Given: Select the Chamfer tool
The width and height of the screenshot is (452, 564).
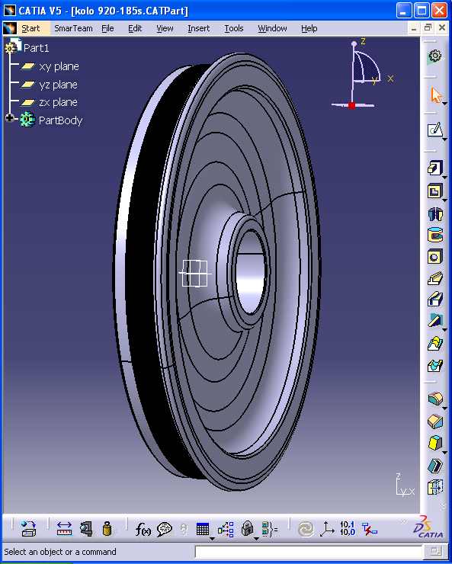Looking at the screenshot, I should click(x=434, y=421).
